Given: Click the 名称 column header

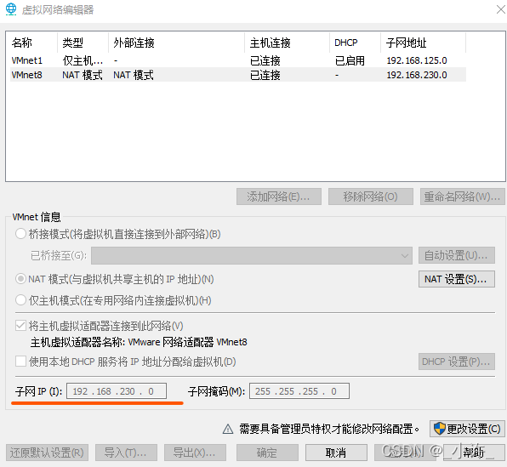Looking at the screenshot, I should tap(32, 43).
